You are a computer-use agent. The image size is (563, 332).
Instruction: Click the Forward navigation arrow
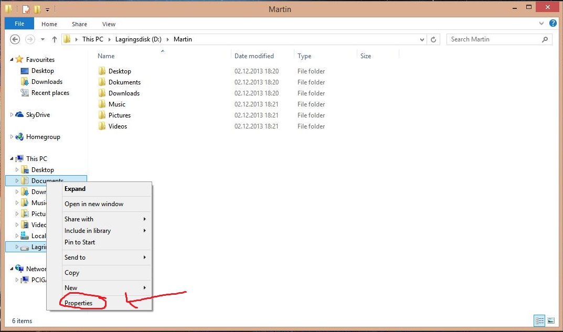click(30, 39)
